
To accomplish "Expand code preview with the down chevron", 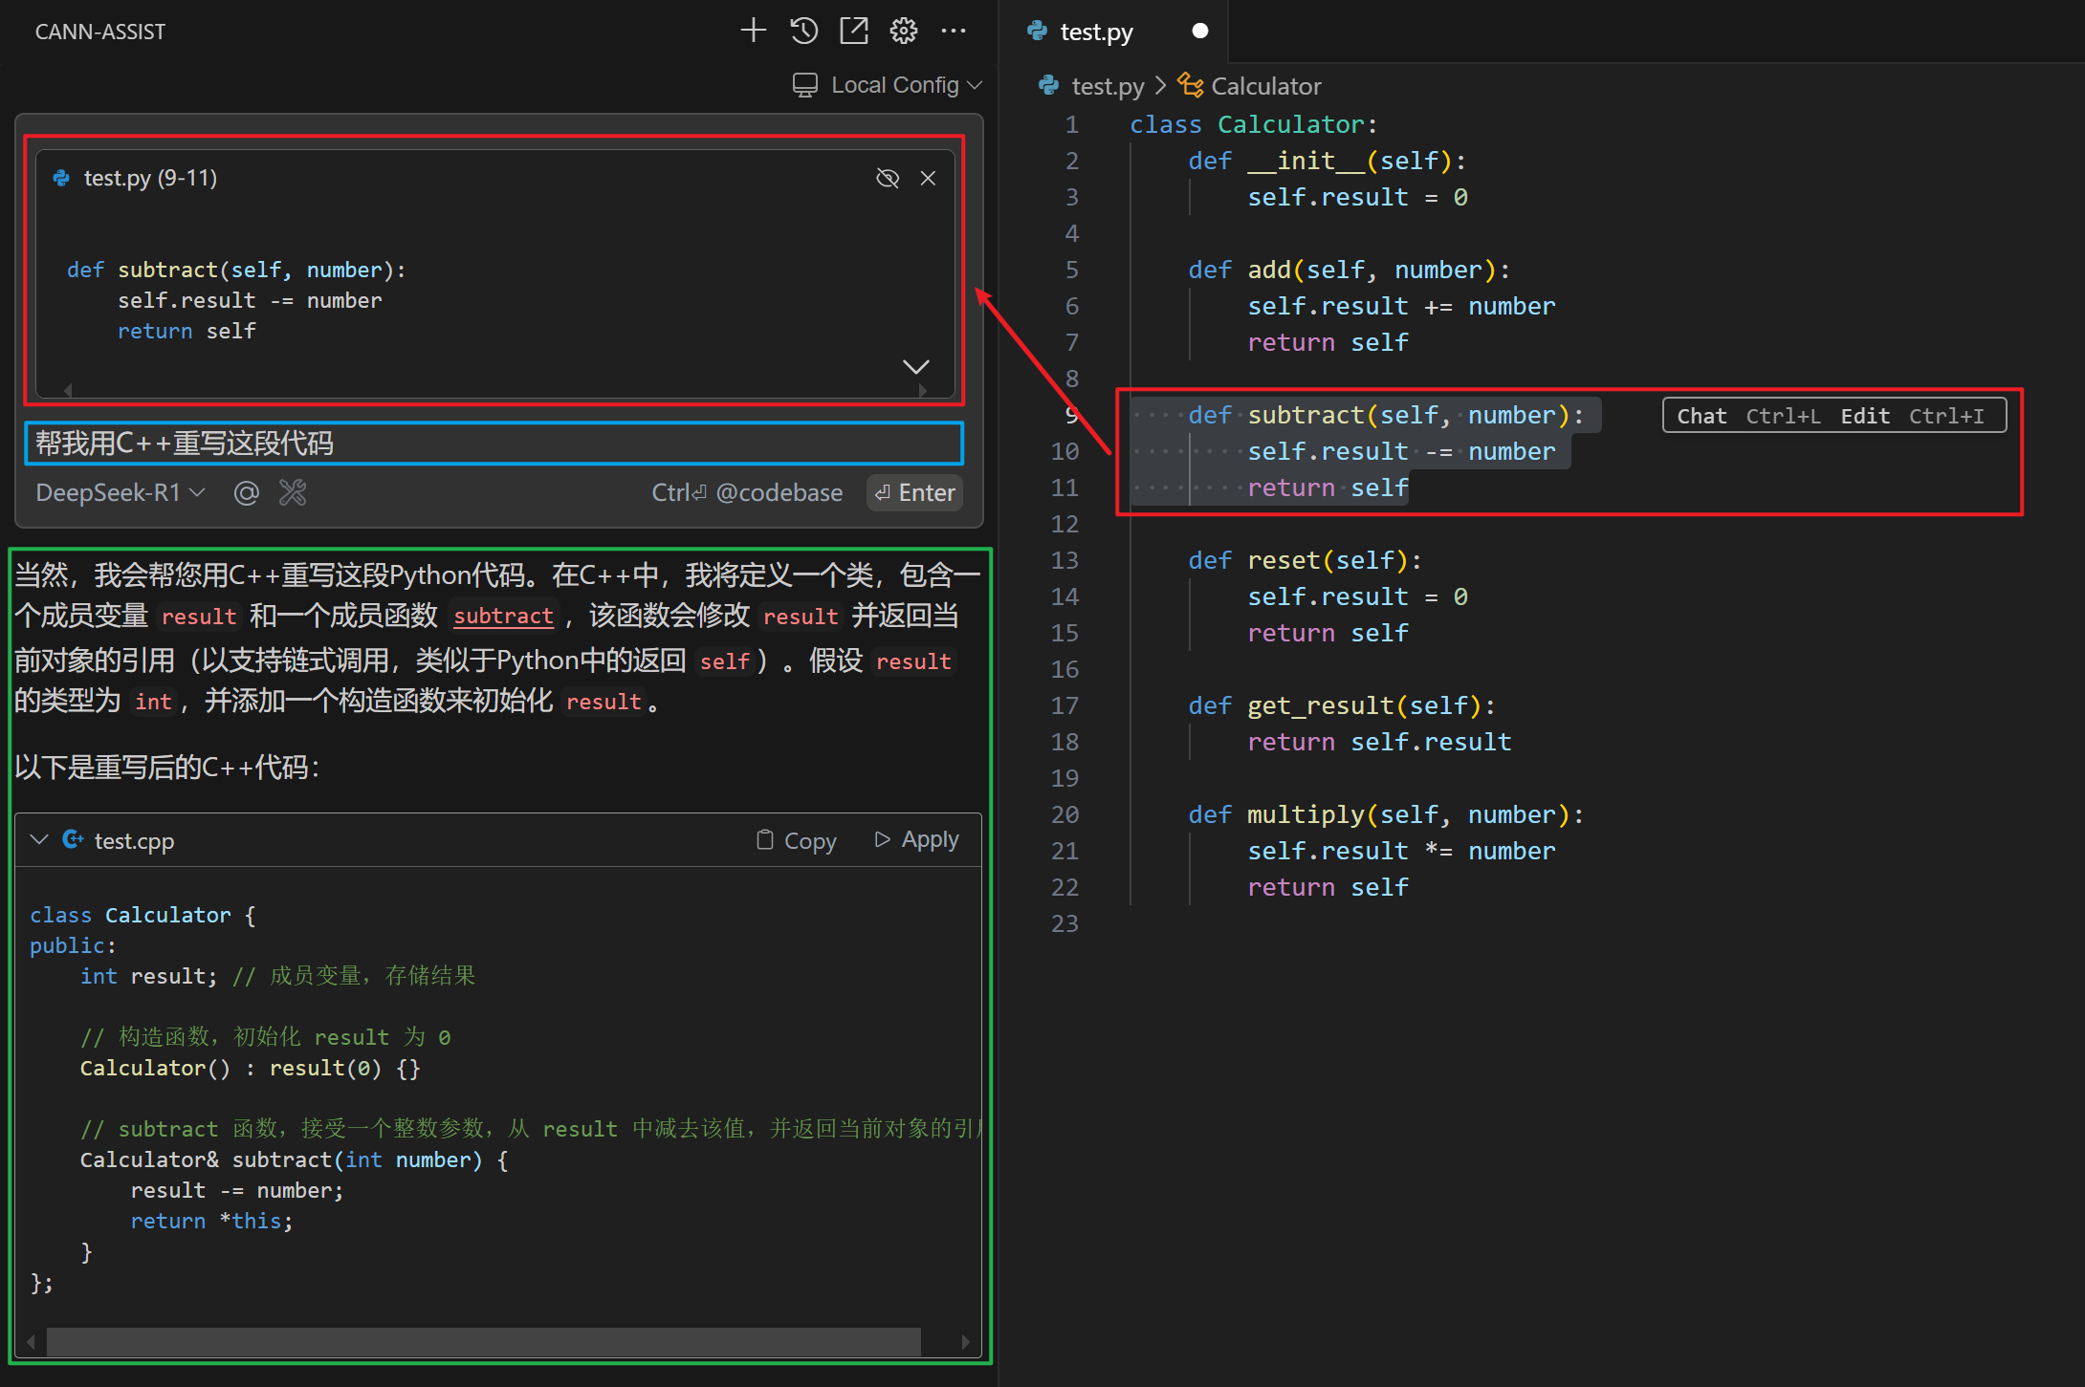I will point(915,367).
